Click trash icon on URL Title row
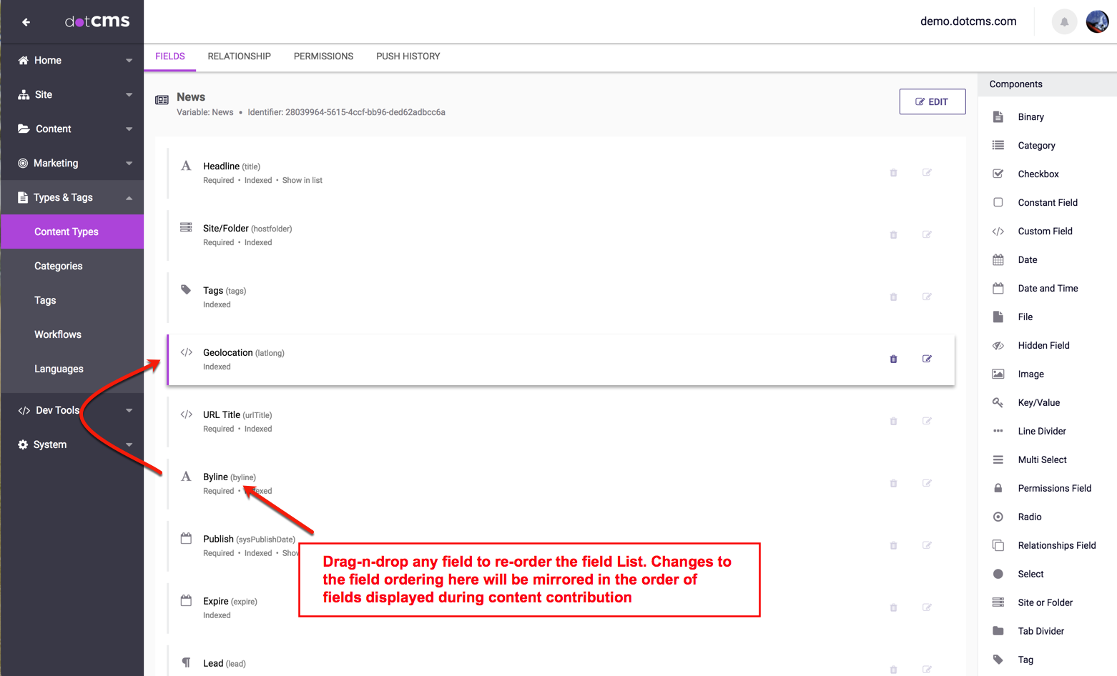 tap(893, 421)
